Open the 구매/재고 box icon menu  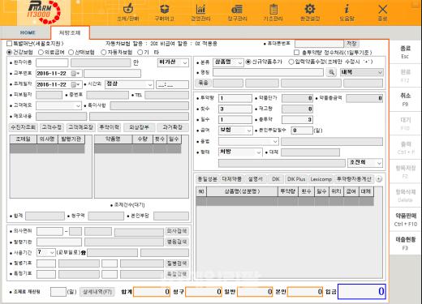tap(164, 13)
